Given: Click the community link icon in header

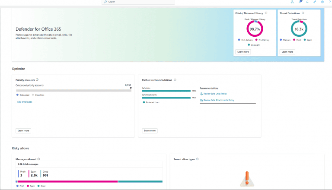Looking at the screenshot, I should pos(315,2).
